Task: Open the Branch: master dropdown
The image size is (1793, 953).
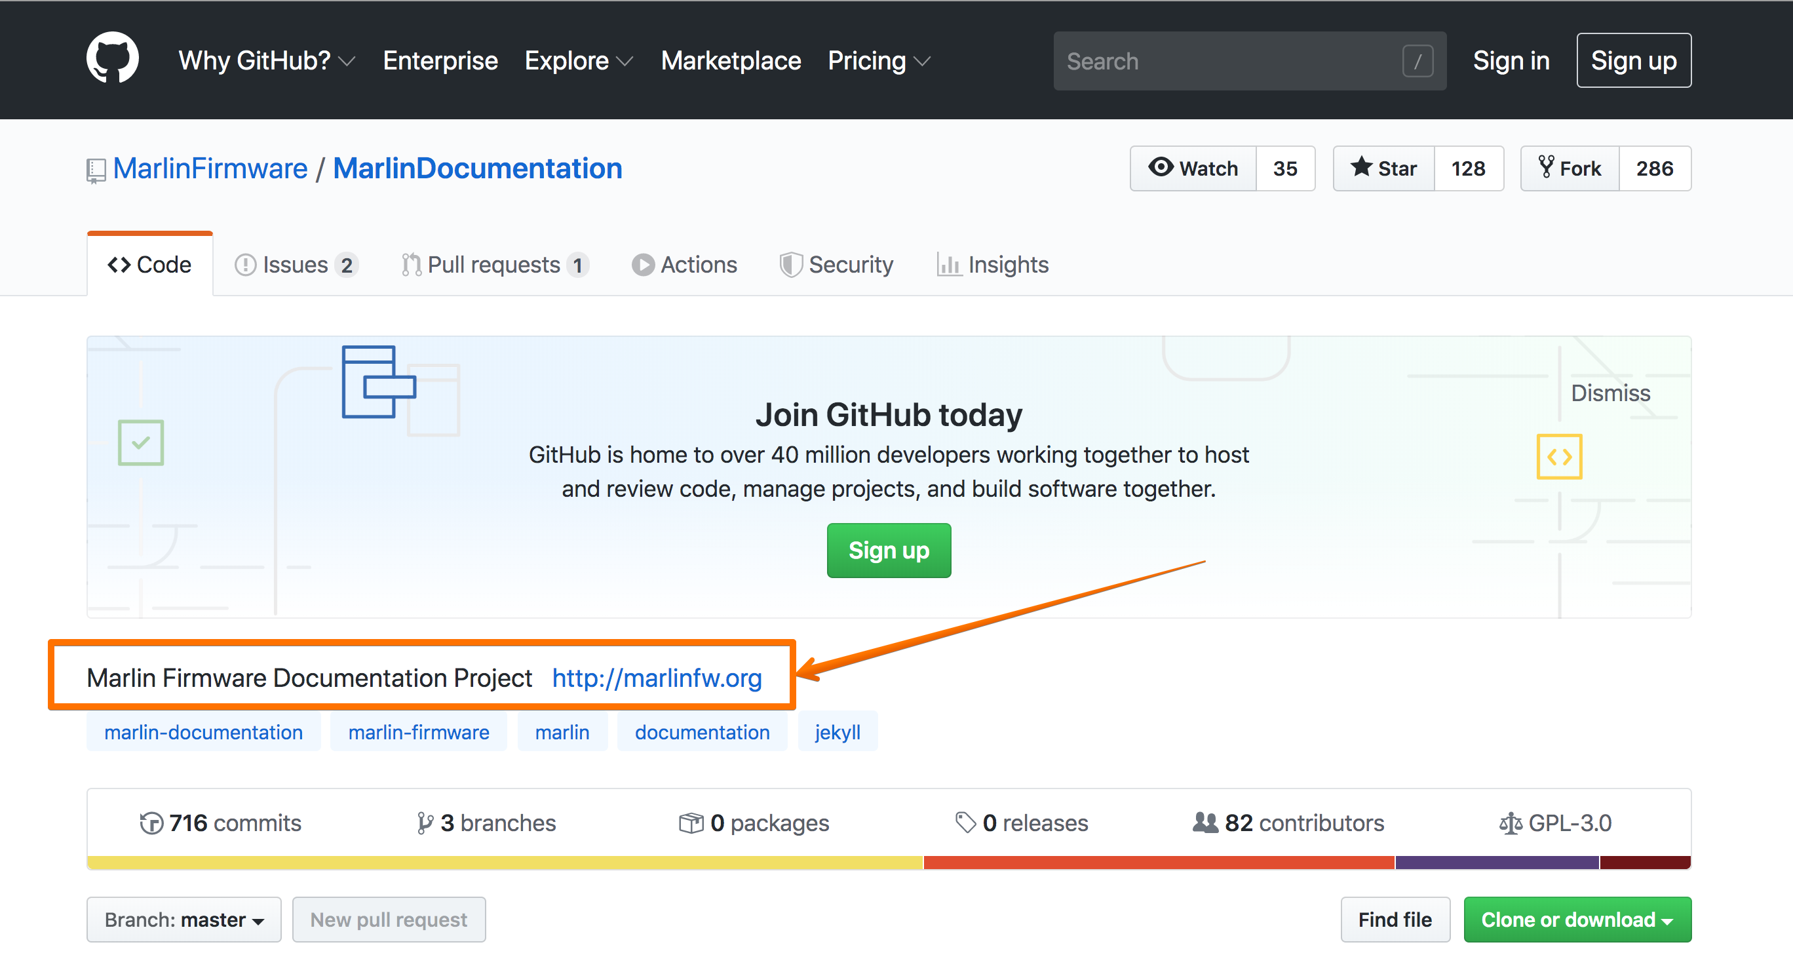Action: [183, 920]
